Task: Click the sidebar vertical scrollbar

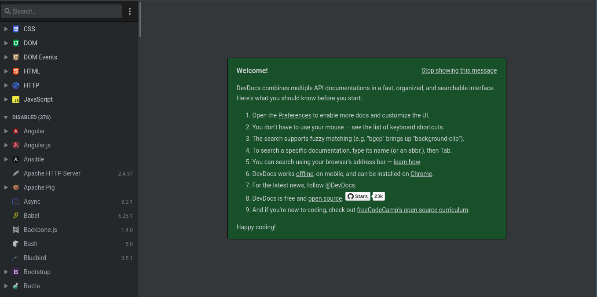Action: click(x=140, y=20)
